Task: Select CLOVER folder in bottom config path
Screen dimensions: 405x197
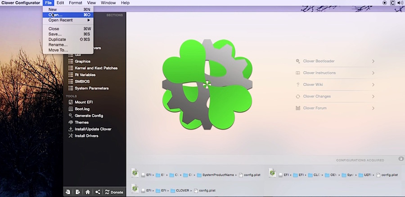Action: tap(180, 191)
